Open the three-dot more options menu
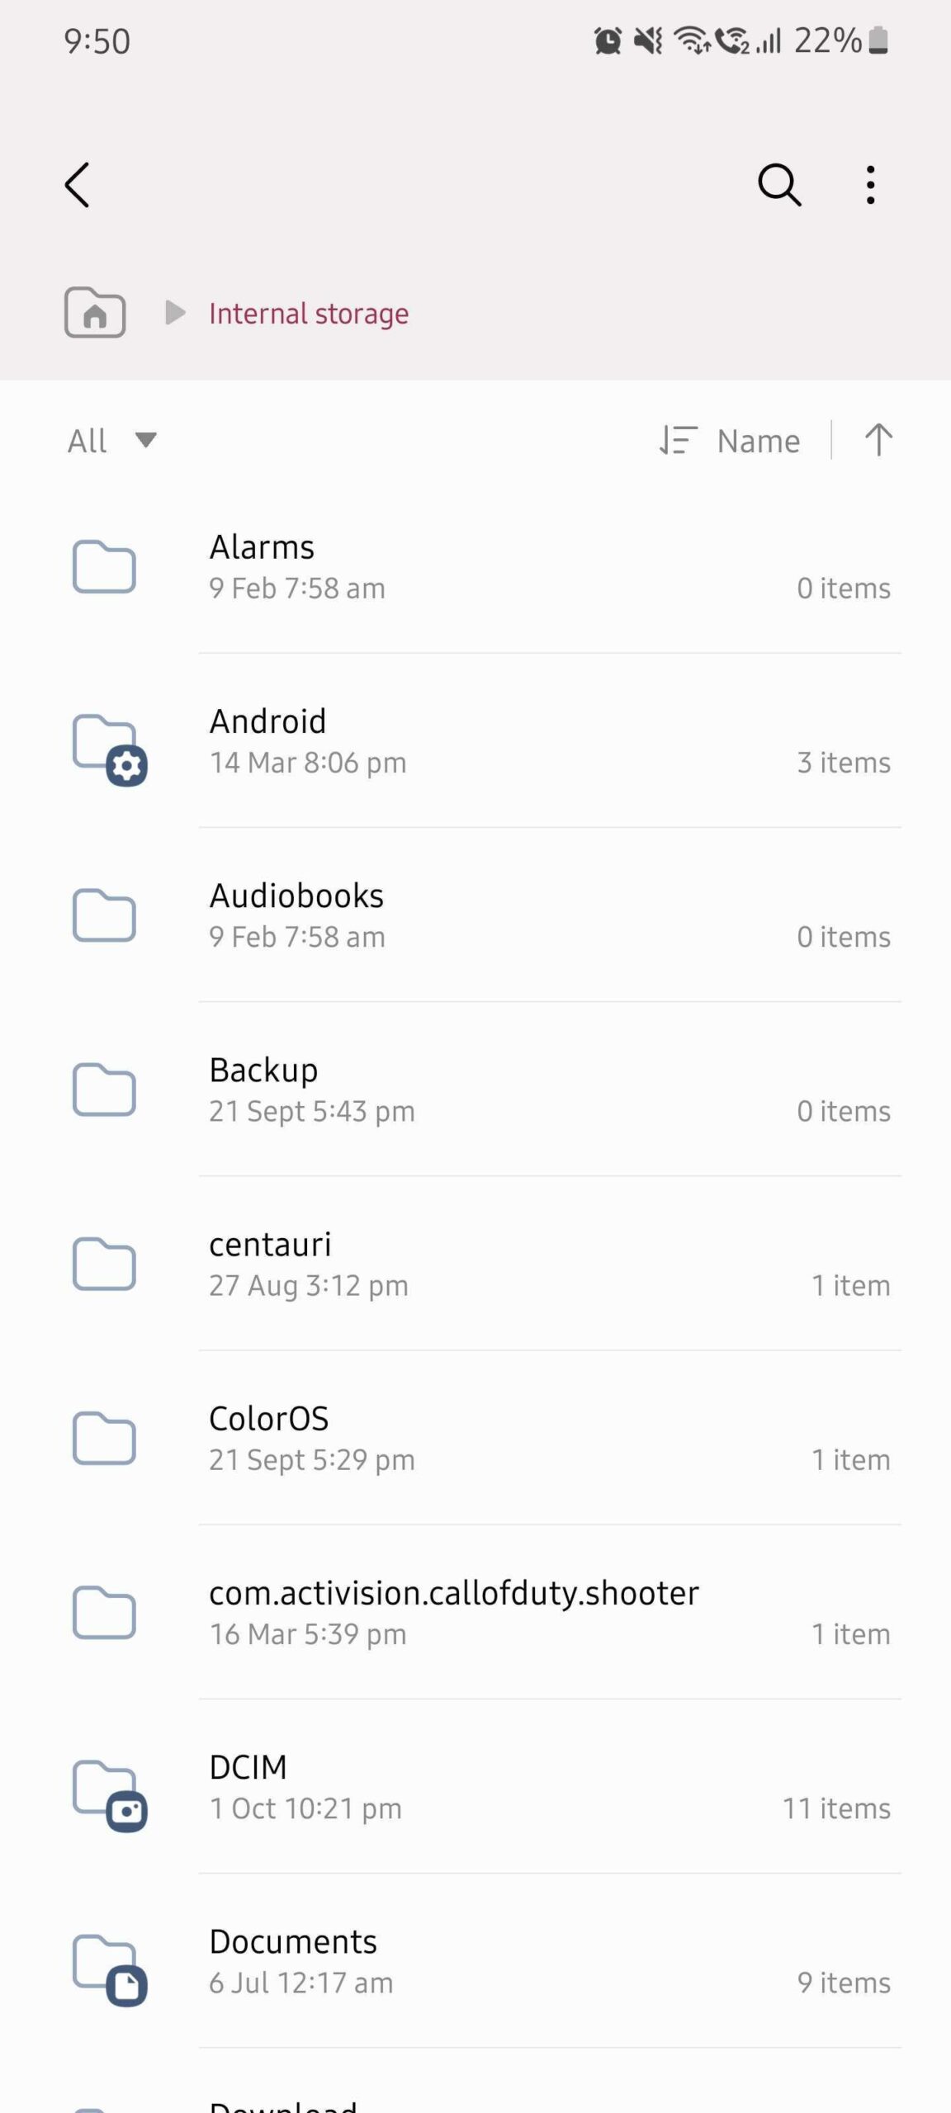 point(870,184)
